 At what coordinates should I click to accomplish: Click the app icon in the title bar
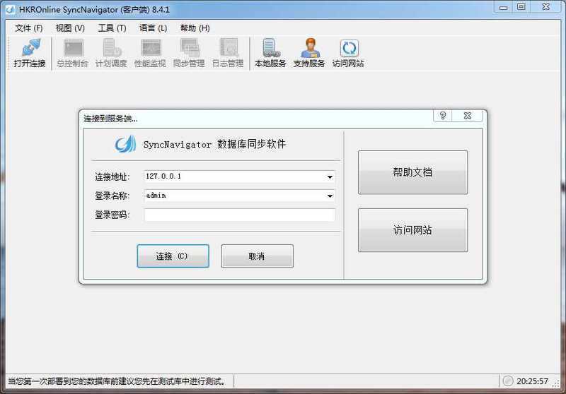(10, 9)
